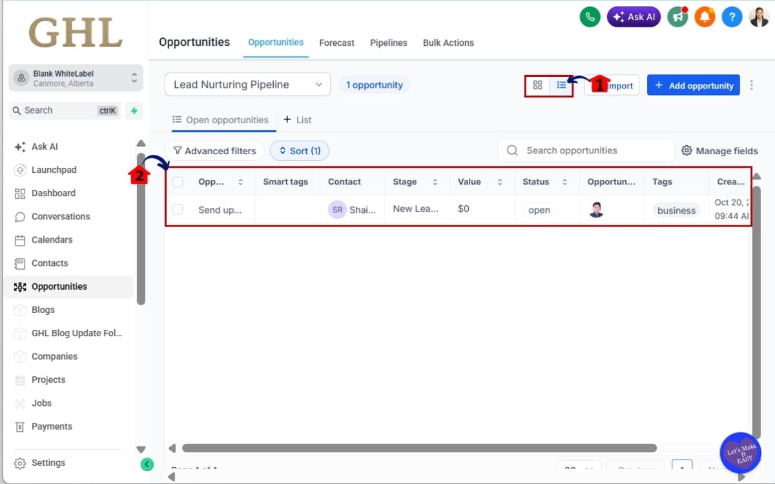Switch to list view icon
The height and width of the screenshot is (484, 775).
coord(561,85)
